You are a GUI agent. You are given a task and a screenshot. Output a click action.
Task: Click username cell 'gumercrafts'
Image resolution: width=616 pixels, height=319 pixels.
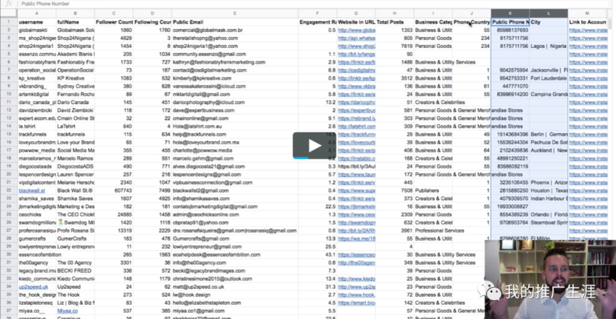[36, 239]
